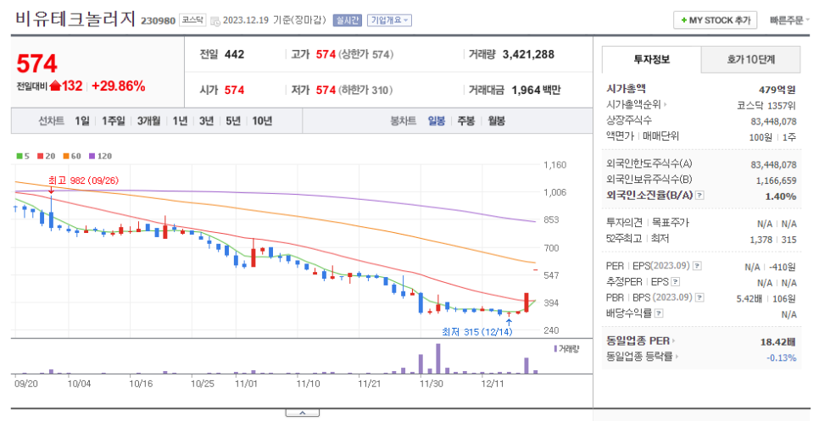The width and height of the screenshot is (819, 421).
Task: Click the 외국인소진율 value 1.40%
Action: [x=780, y=197]
